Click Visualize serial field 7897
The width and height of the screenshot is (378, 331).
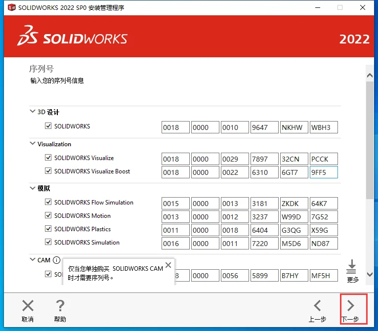point(264,159)
